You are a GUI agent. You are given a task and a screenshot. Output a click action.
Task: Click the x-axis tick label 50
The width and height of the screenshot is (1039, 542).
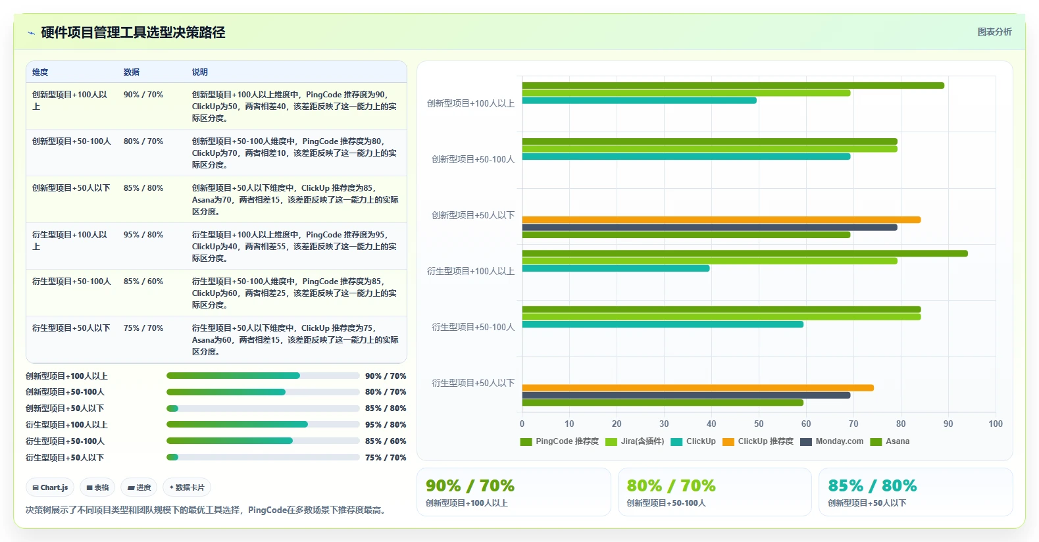(x=759, y=424)
